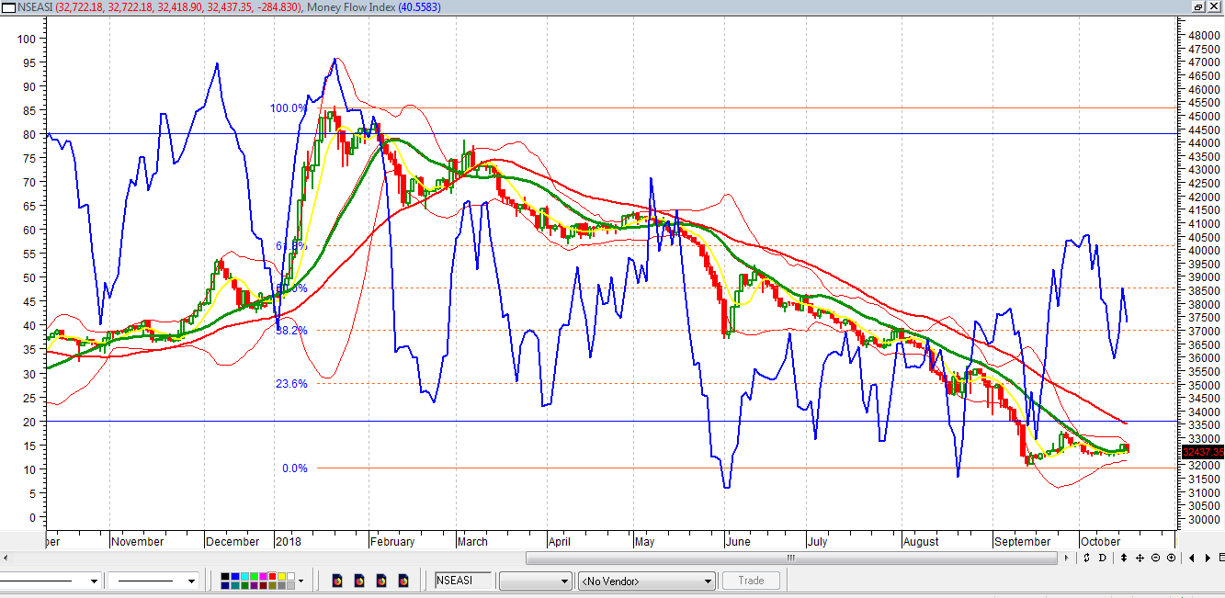Click the scrollbar right arrow
1225x598 pixels.
tap(1067, 558)
